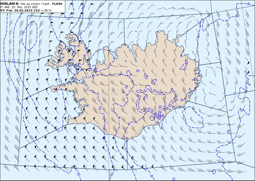Click the FL050 flight level label
Image resolution: width=255 pixels, height=181 pixels.
(57, 4)
